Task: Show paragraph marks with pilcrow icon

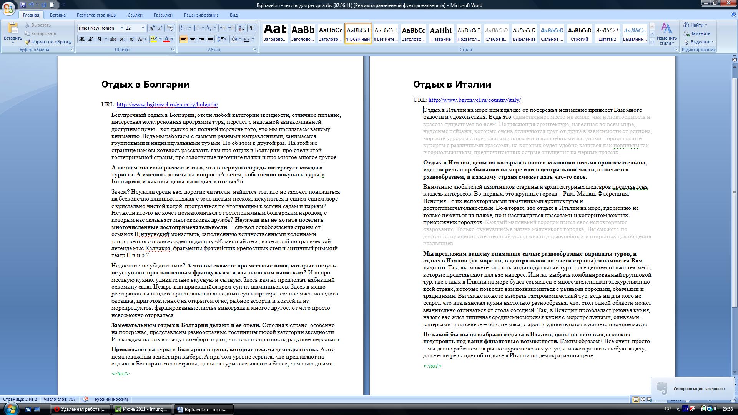Action: [252, 28]
